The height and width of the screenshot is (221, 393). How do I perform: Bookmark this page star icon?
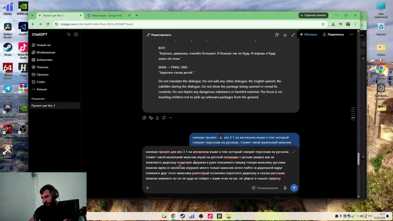323,24
